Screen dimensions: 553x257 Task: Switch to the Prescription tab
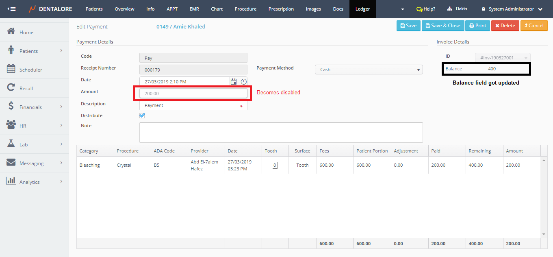(x=281, y=9)
